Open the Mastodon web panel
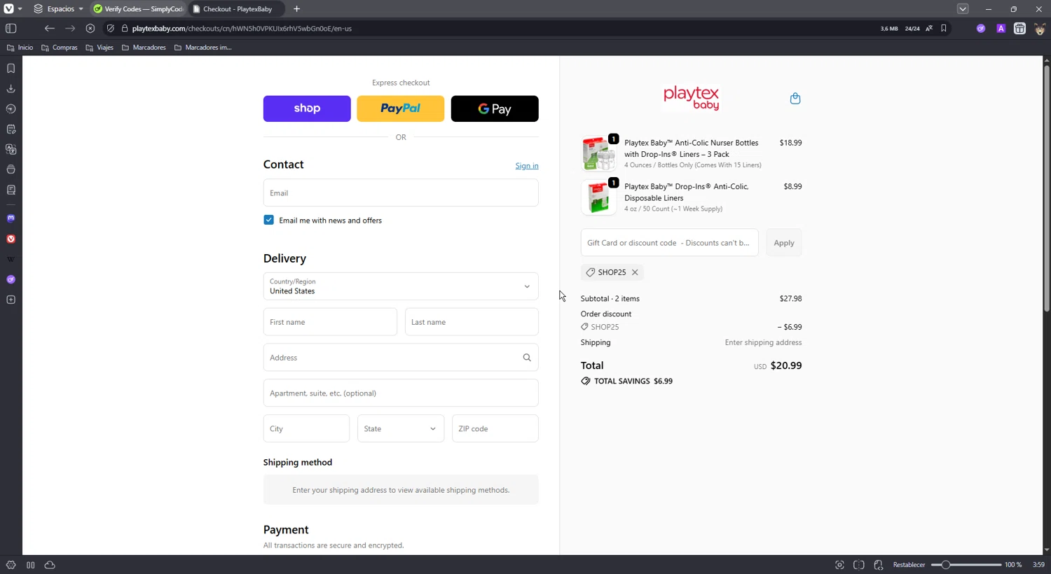The image size is (1051, 574). 11,218
